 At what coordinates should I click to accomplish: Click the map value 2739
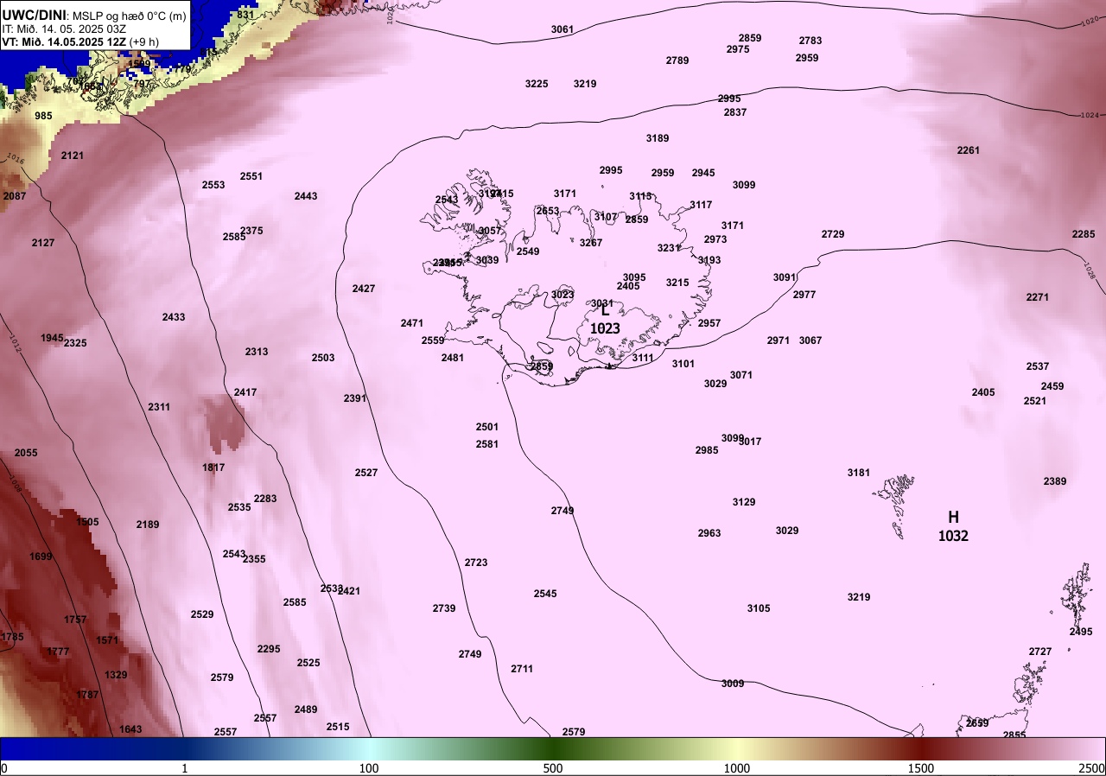[444, 608]
